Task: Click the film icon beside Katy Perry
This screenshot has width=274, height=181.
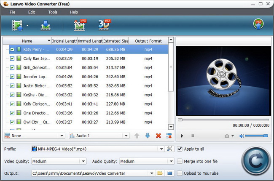Action: 19,49
